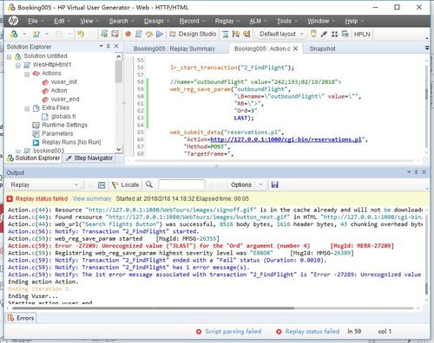The width and height of the screenshot is (434, 343).
Task: Click the HP logo in the menu bar
Action: (x=13, y=21)
